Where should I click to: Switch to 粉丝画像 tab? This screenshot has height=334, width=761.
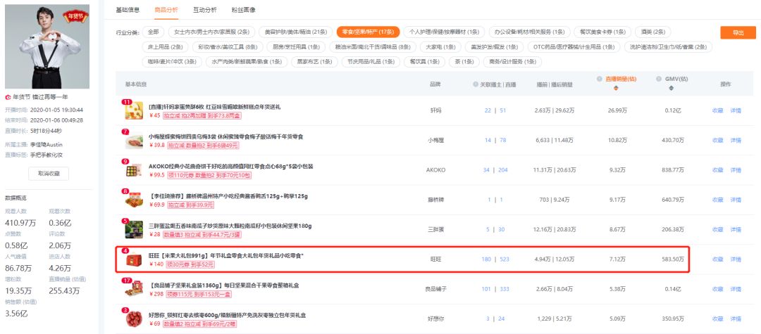pyautogui.click(x=244, y=10)
